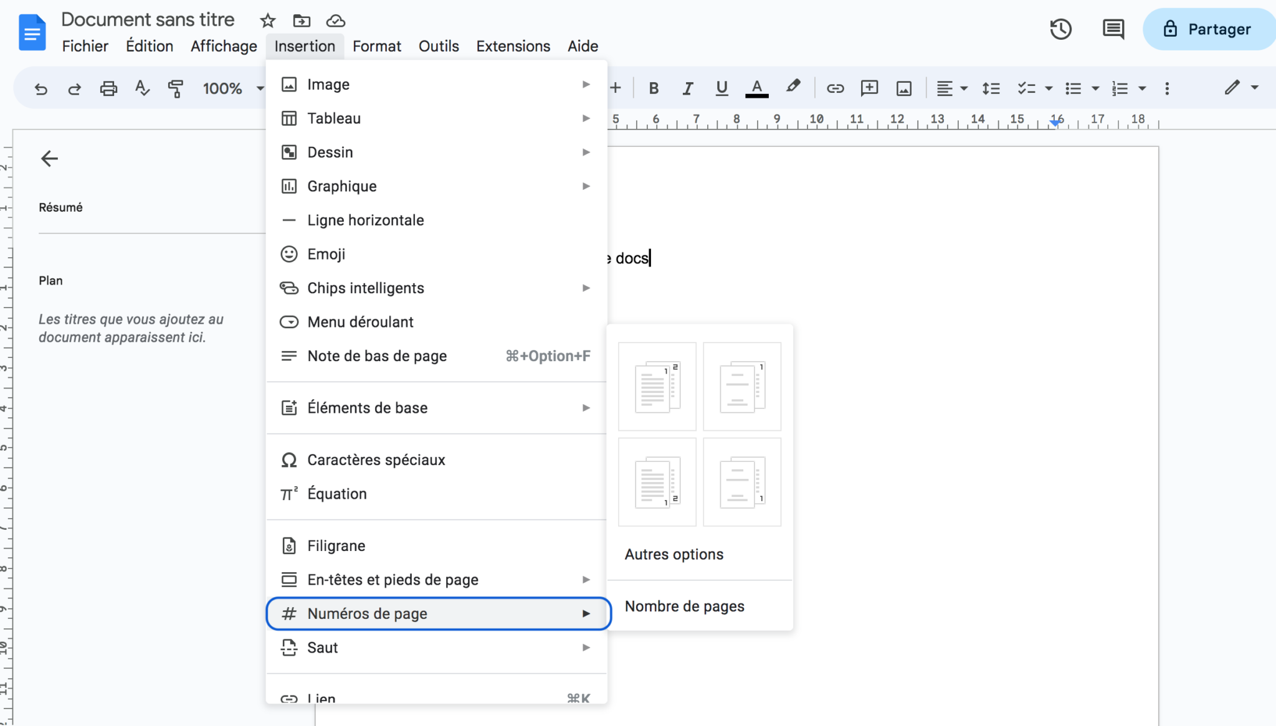Click the Partager button
Viewport: 1276px width, 726px height.
point(1208,29)
